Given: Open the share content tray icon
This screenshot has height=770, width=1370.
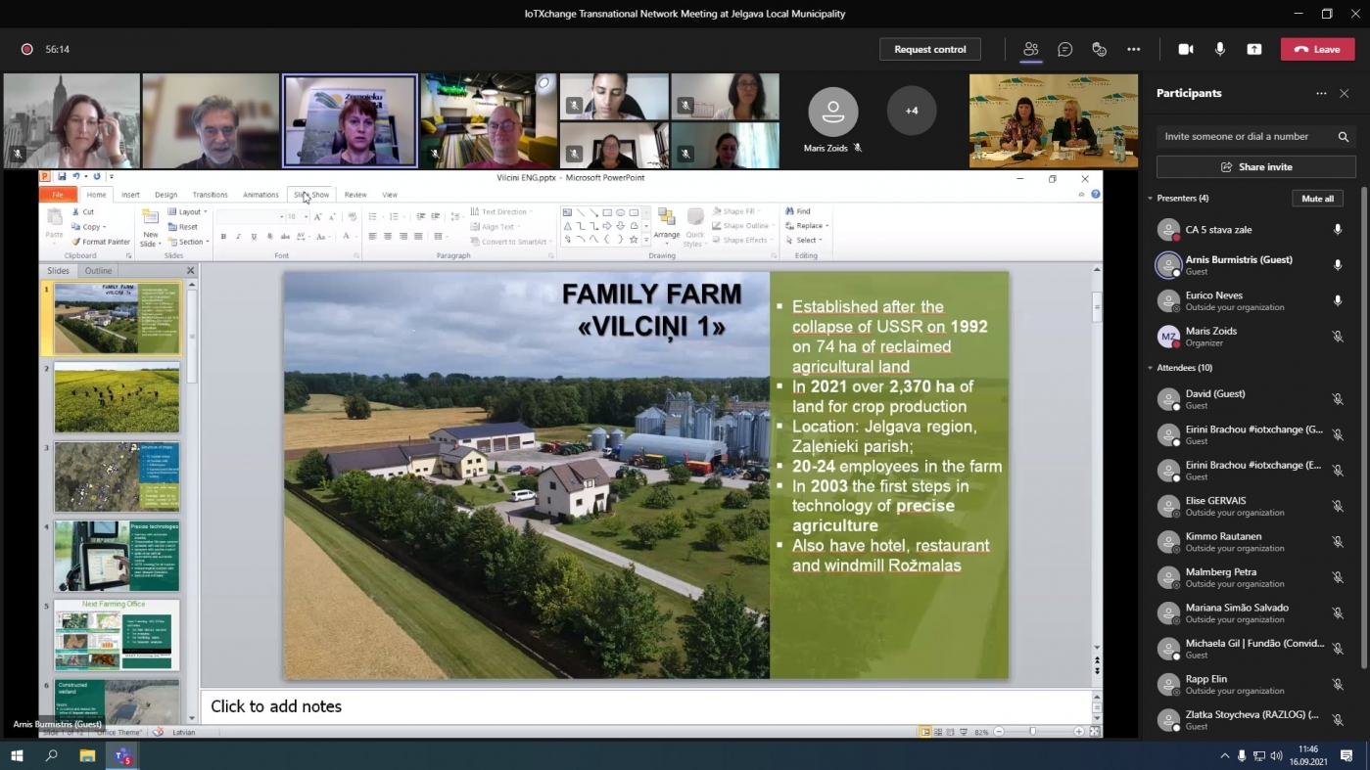Looking at the screenshot, I should pyautogui.click(x=1253, y=49).
